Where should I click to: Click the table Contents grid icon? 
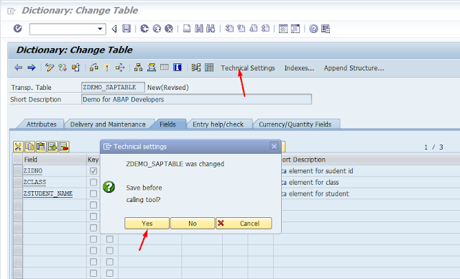209,68
